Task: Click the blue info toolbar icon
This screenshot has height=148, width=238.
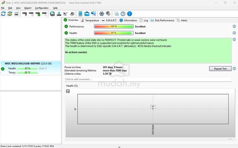Action: coord(129,14)
